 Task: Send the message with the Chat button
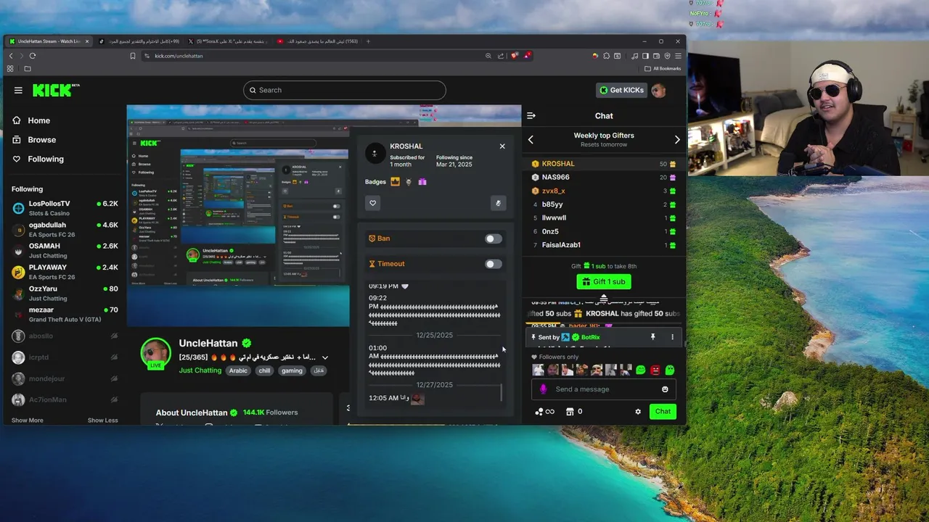(x=663, y=412)
